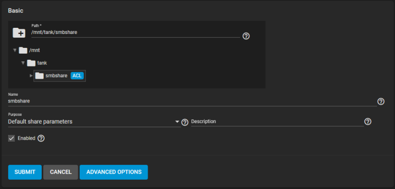This screenshot has height=189, width=395.
Task: Collapse the tank tree node arrow
Action: coord(23,63)
